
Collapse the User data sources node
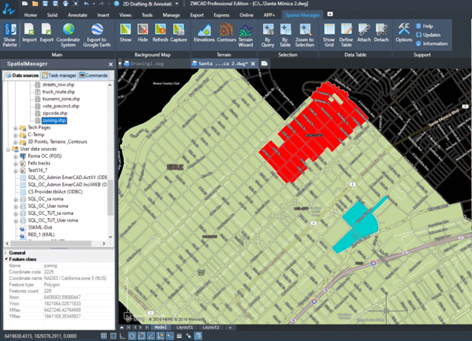(8, 150)
